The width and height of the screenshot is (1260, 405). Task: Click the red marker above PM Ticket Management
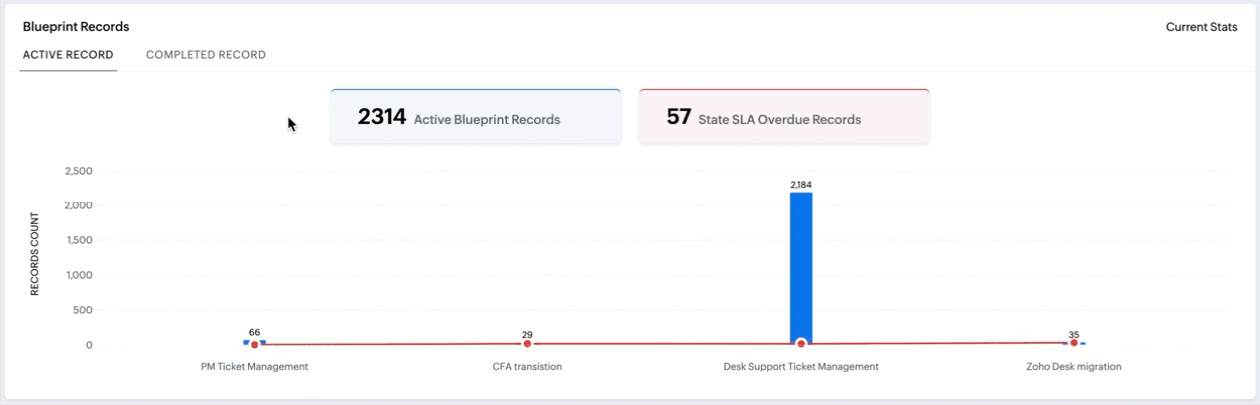coord(255,345)
